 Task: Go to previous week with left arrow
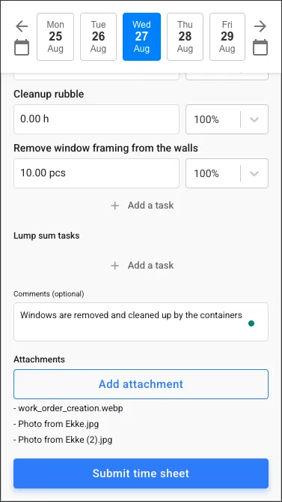pyautogui.click(x=22, y=26)
